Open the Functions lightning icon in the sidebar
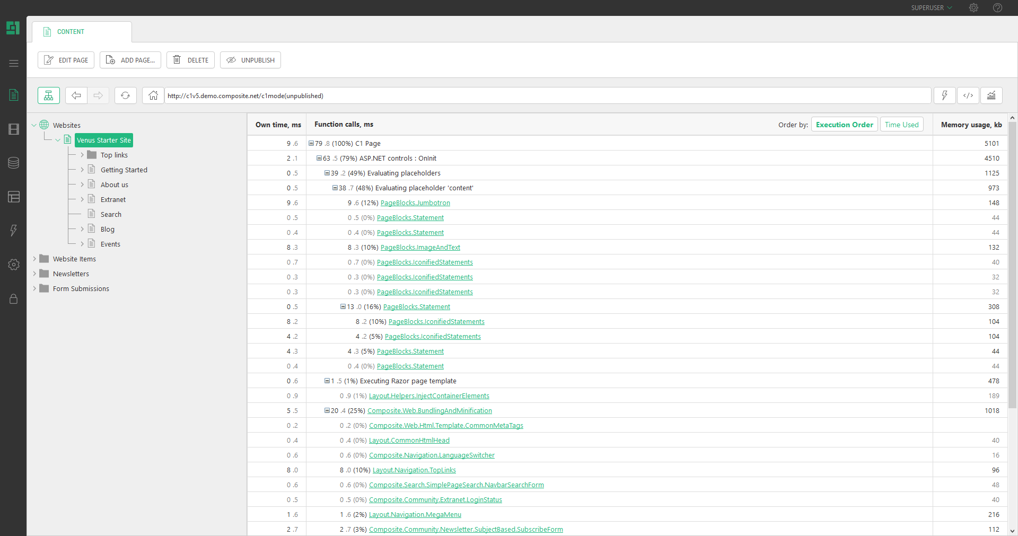The width and height of the screenshot is (1018, 536). tap(13, 231)
